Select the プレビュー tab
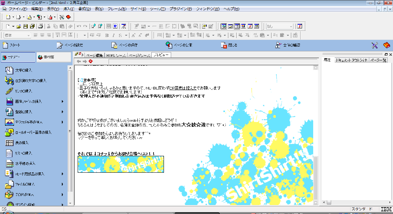The width and height of the screenshot is (393, 214). 161,55
